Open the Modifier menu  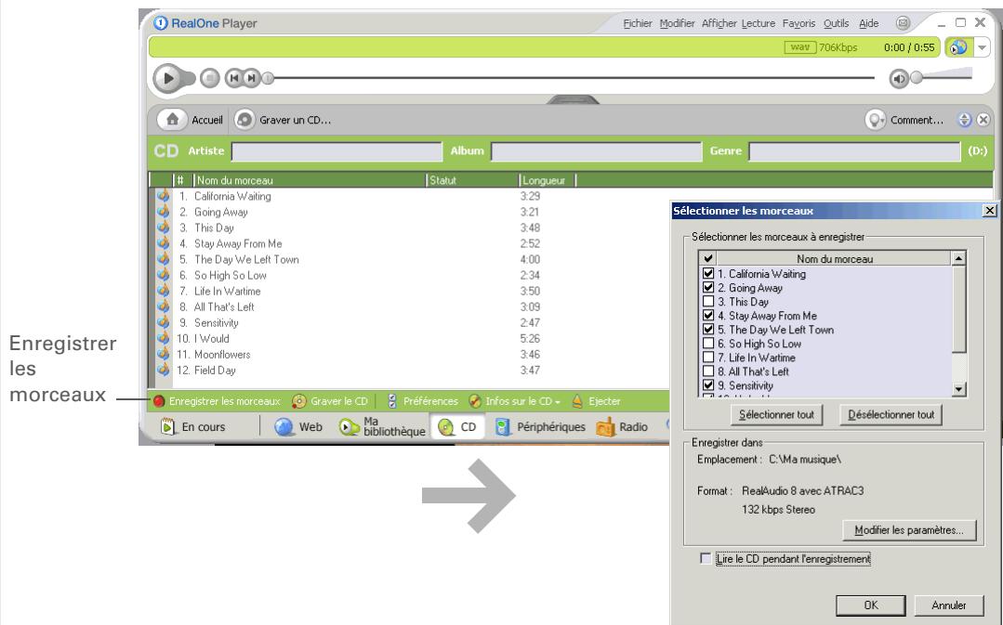click(x=678, y=23)
